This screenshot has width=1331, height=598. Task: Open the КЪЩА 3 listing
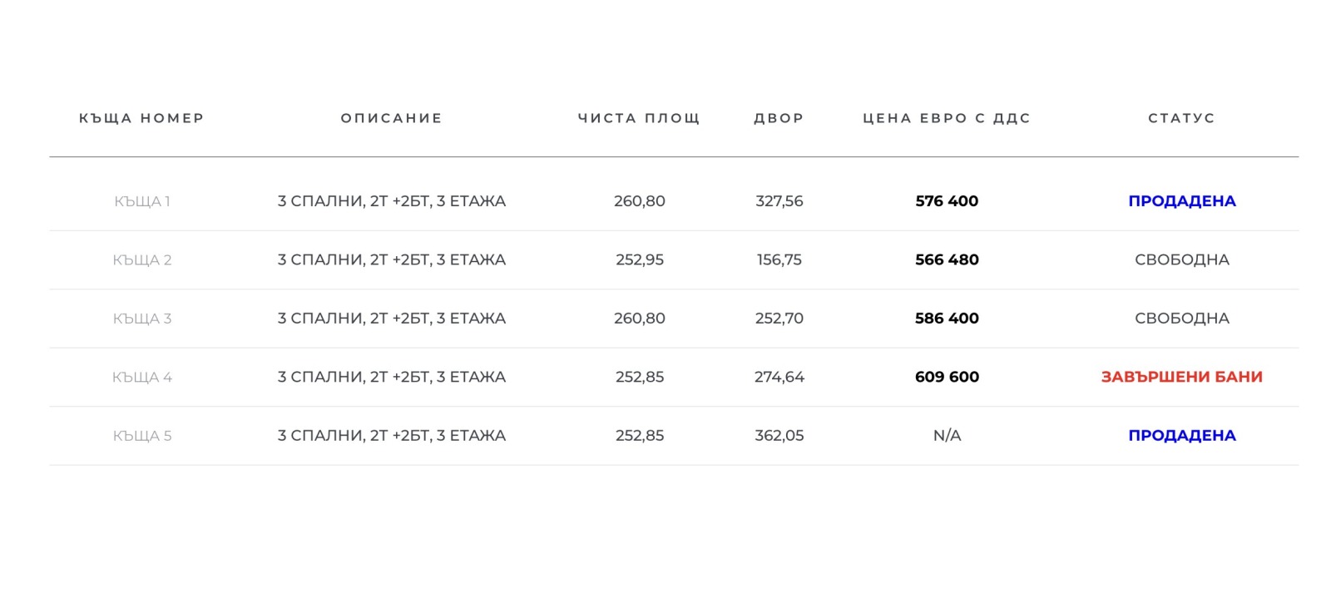coord(142,319)
